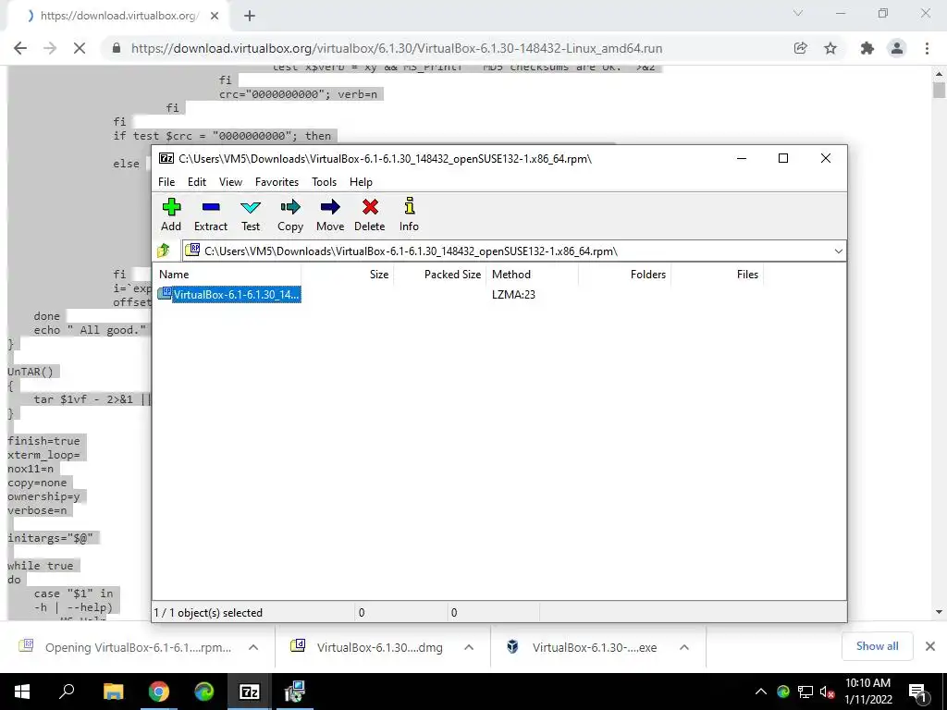Open the taskbar clock showing 10:10 AM
The height and width of the screenshot is (710, 947).
click(867, 692)
